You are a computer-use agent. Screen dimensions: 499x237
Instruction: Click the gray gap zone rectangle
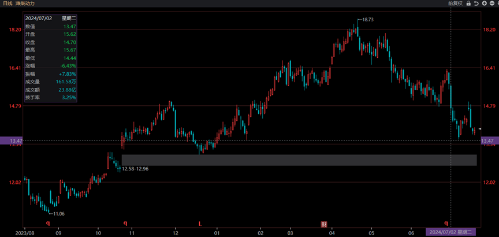pyautogui.click(x=299, y=160)
